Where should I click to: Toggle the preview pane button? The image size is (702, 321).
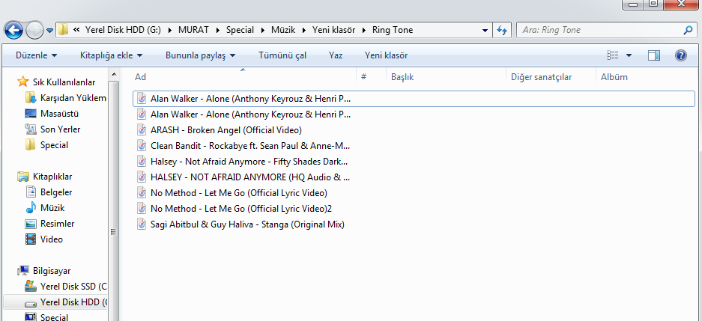tap(654, 55)
